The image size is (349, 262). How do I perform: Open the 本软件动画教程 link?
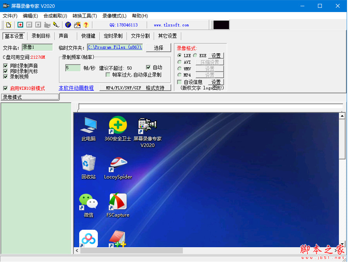[x=76, y=88]
